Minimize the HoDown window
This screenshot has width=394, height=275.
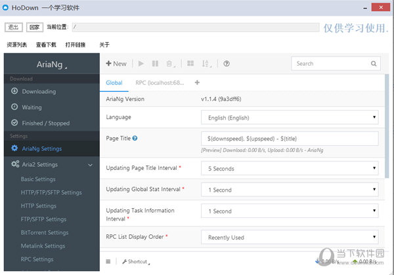[365, 8]
